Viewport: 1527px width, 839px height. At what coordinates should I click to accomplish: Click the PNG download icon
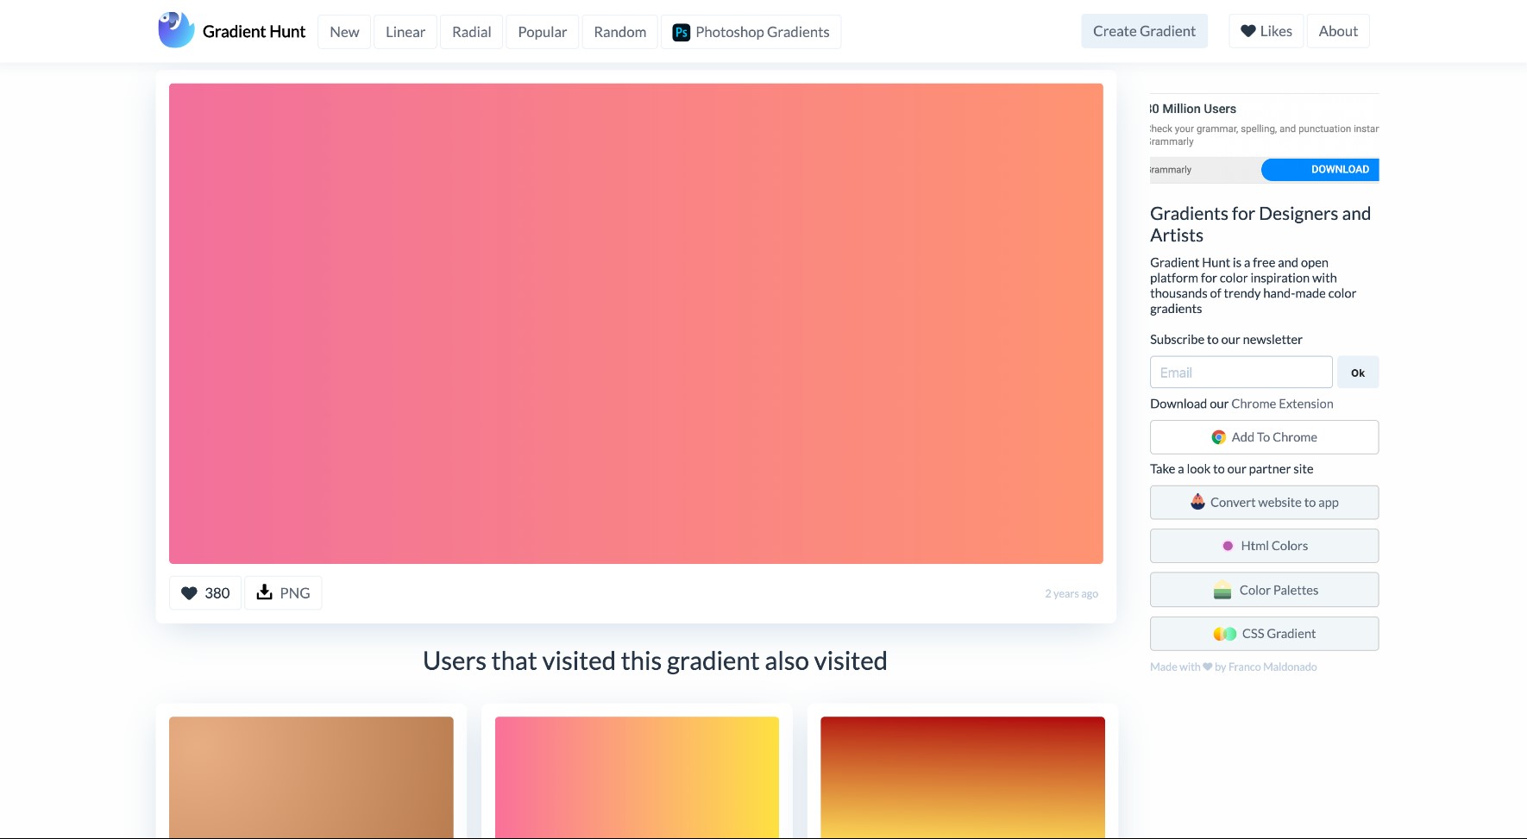[263, 592]
